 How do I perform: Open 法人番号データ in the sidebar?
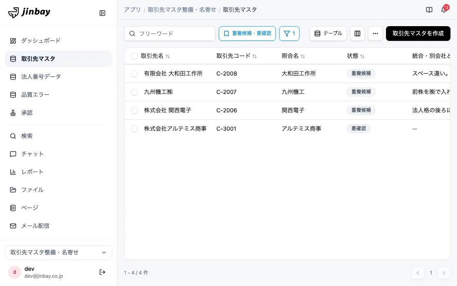coord(59,77)
